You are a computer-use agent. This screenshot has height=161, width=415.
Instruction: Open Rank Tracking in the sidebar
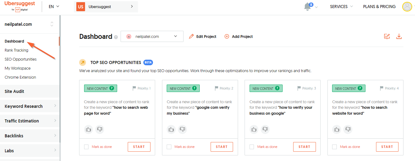click(x=17, y=50)
